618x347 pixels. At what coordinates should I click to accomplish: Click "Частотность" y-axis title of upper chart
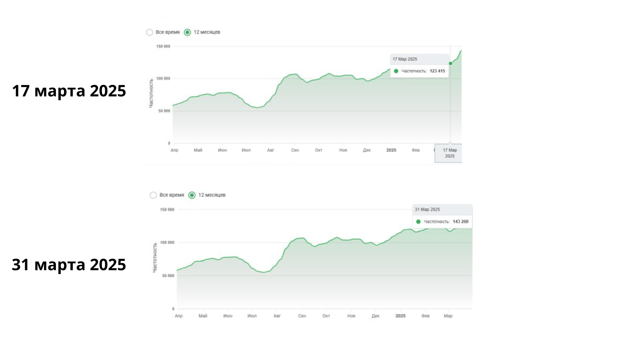151,93
